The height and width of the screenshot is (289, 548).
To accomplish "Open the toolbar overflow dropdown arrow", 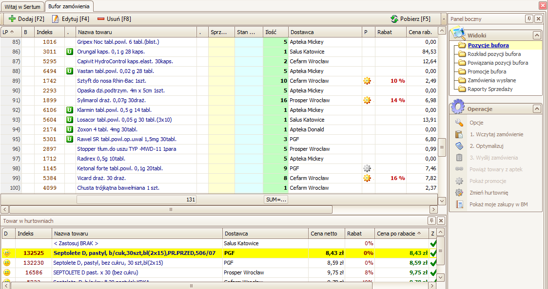I will [x=443, y=19].
